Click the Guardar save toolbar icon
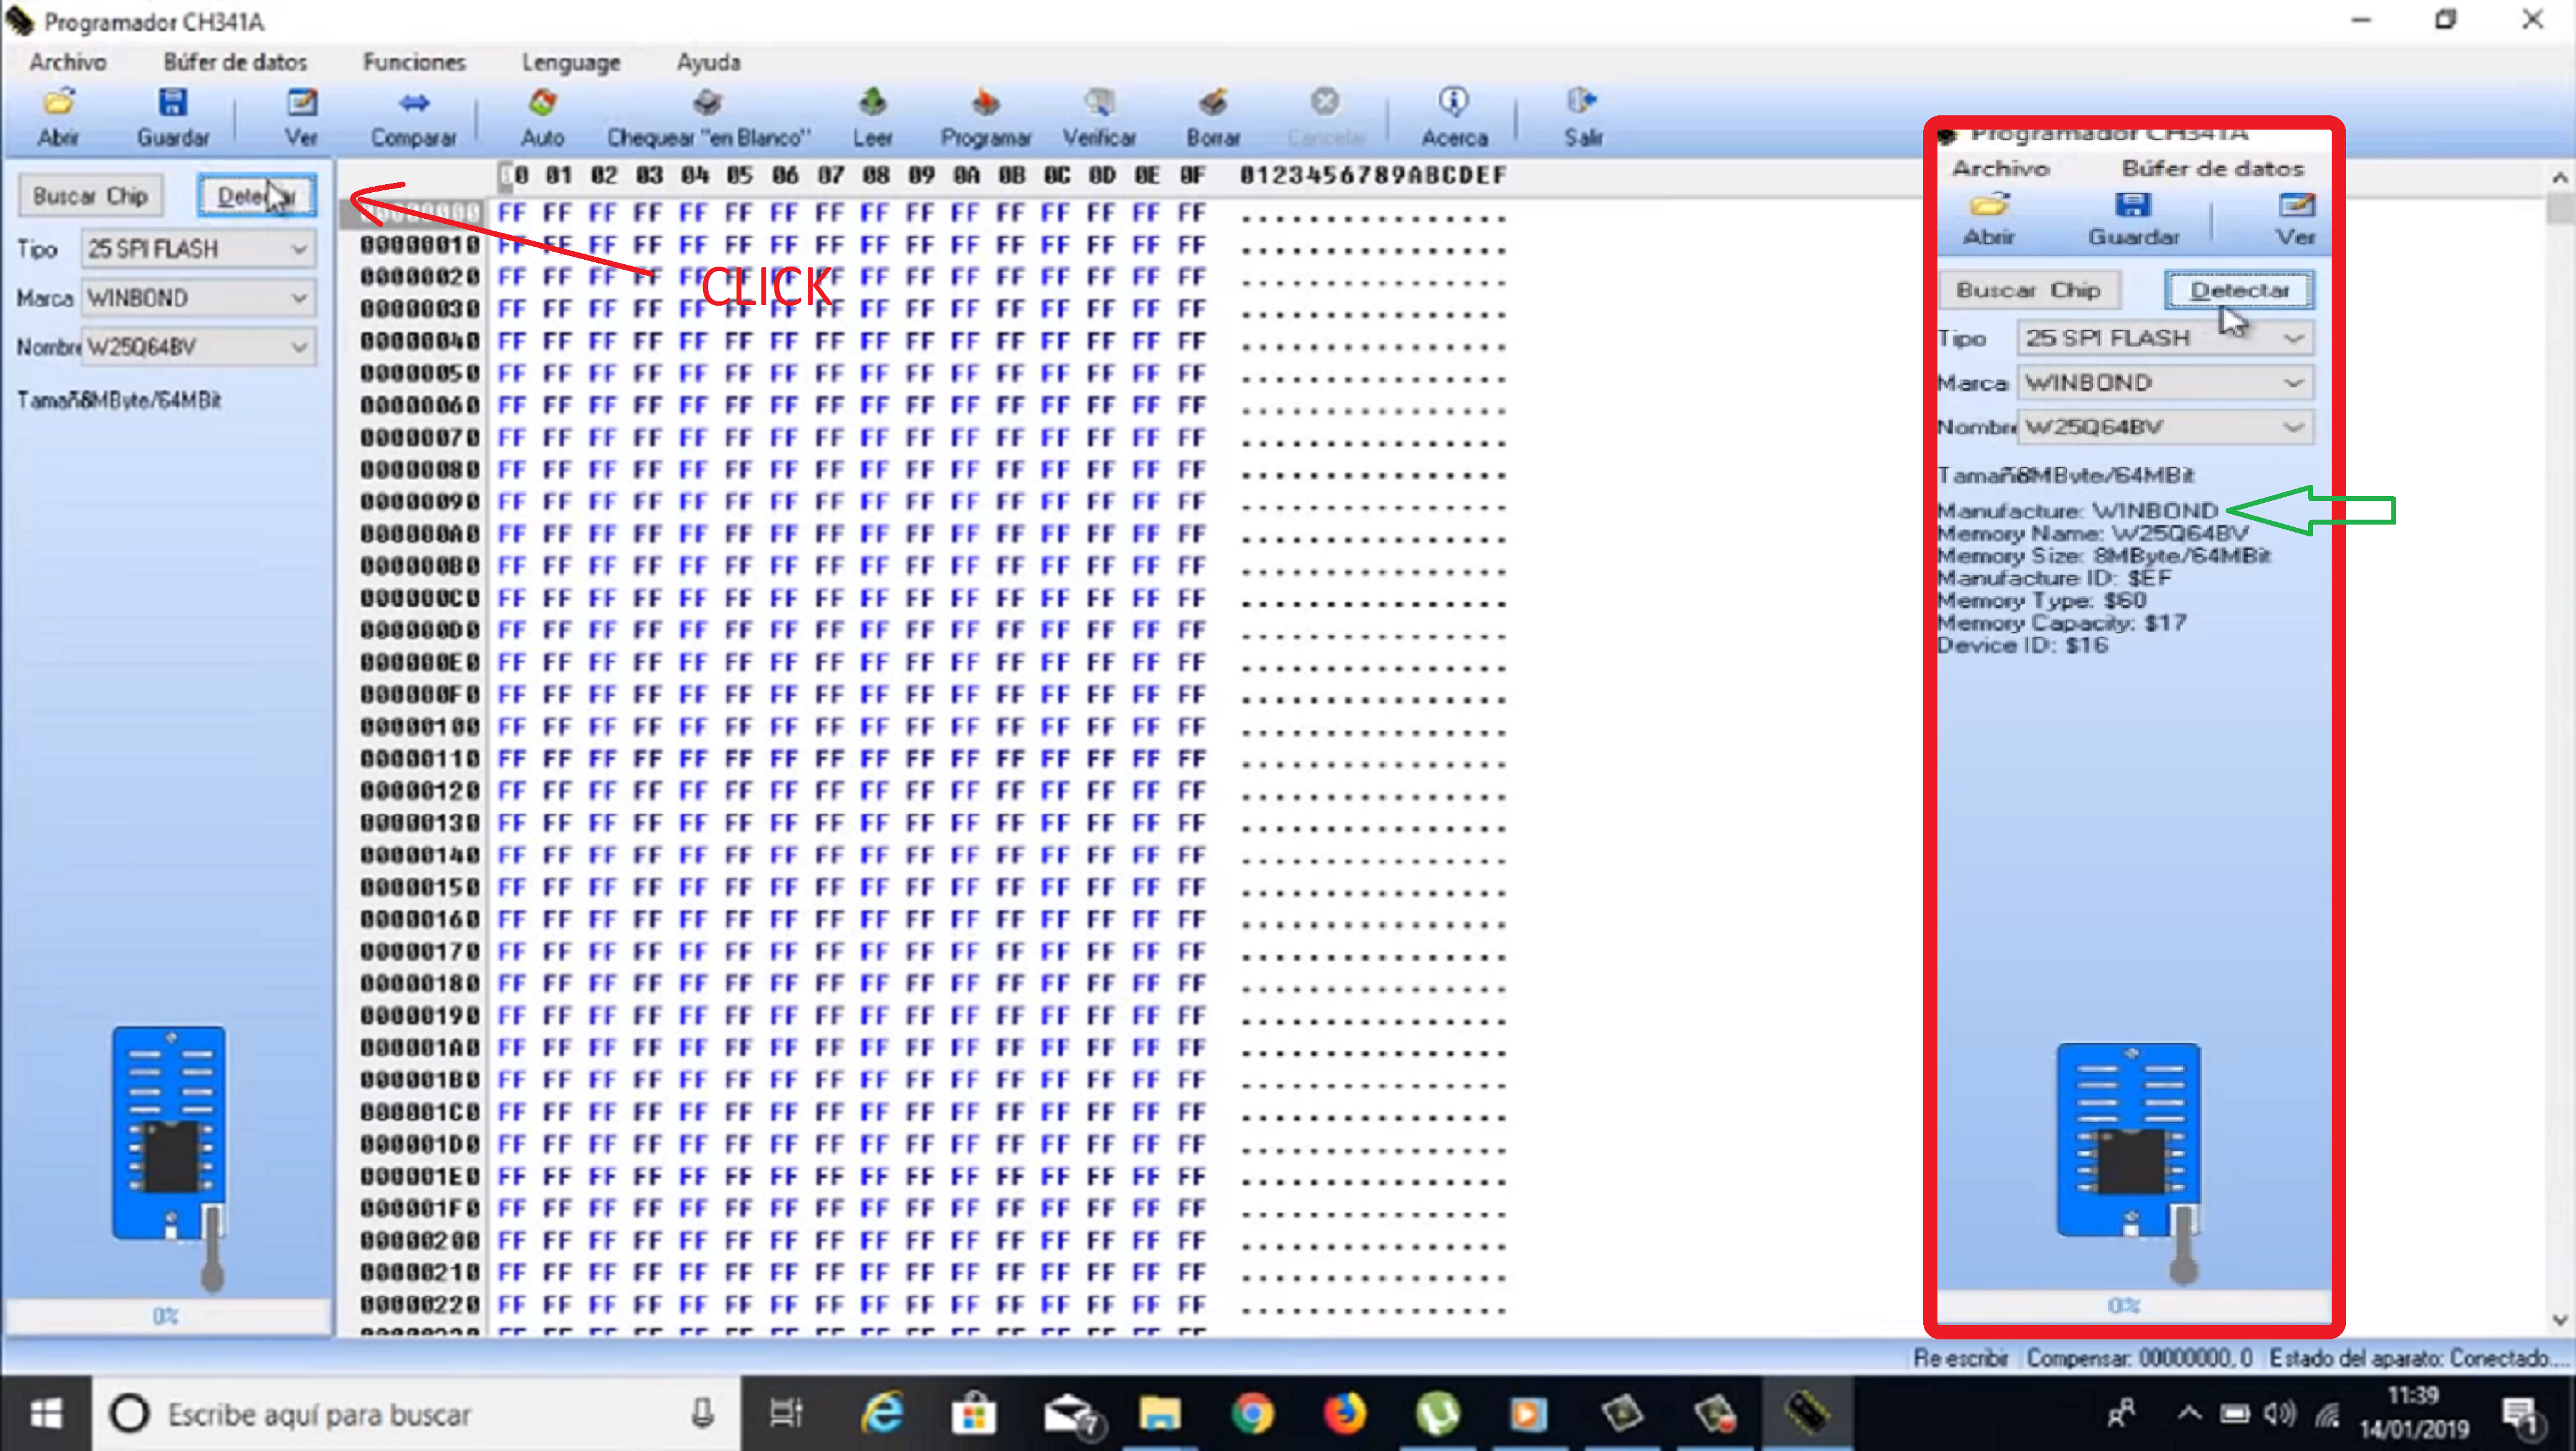The height and width of the screenshot is (1451, 2576). [x=173, y=117]
